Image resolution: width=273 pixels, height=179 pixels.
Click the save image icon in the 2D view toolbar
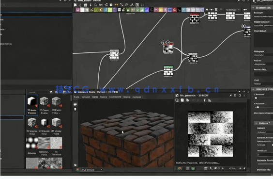pos(182,100)
